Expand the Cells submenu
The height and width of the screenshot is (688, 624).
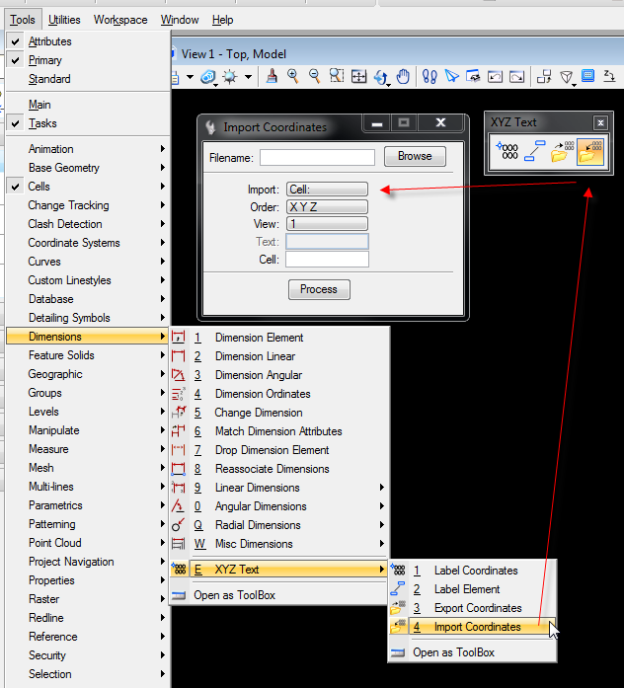click(x=88, y=187)
